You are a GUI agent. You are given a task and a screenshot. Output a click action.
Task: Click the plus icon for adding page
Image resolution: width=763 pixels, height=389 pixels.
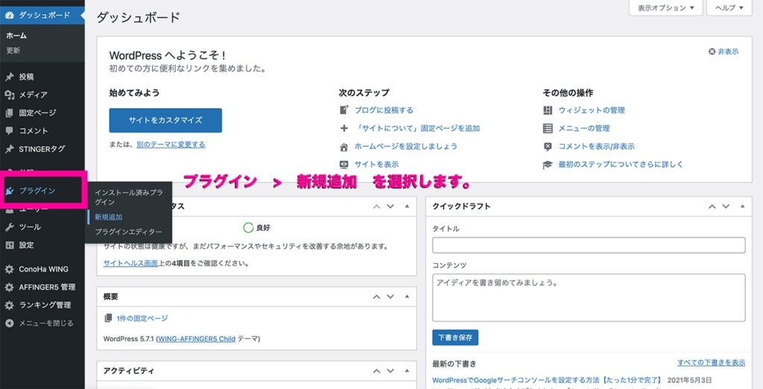[344, 128]
